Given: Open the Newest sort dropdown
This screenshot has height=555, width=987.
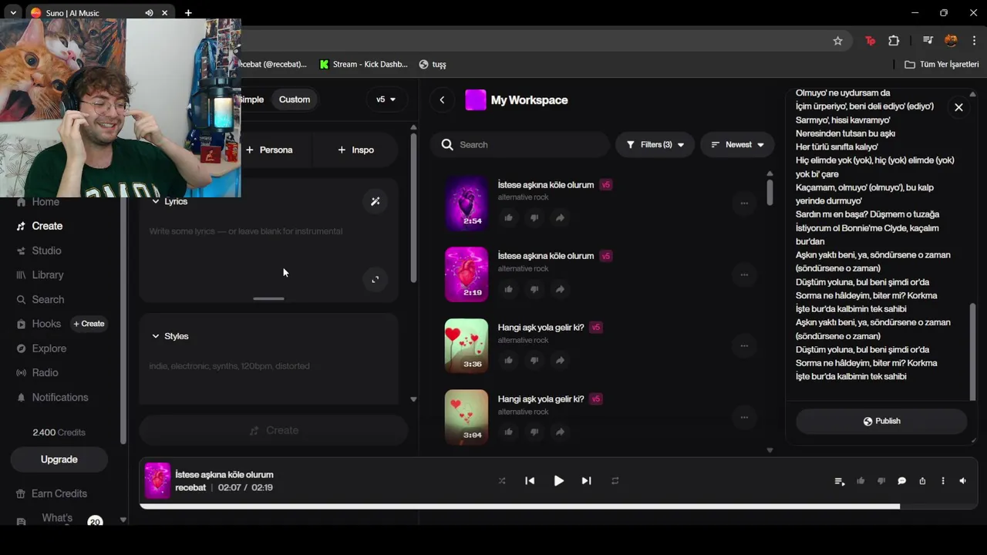Looking at the screenshot, I should tap(737, 145).
